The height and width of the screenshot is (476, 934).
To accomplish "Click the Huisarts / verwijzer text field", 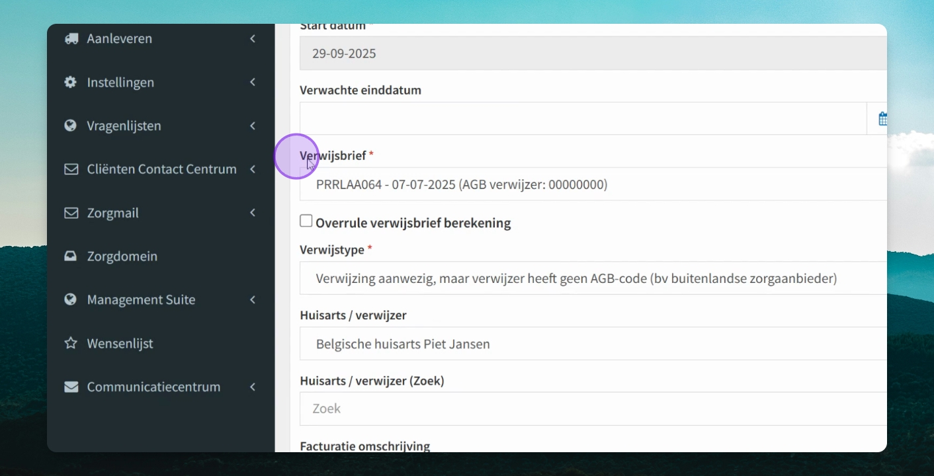I will [x=593, y=344].
